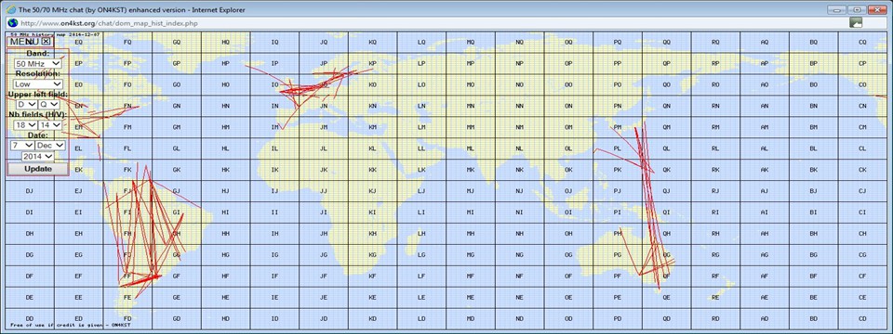This screenshot has height=334, width=893.
Task: Click the MENU label
Action: coord(25,42)
